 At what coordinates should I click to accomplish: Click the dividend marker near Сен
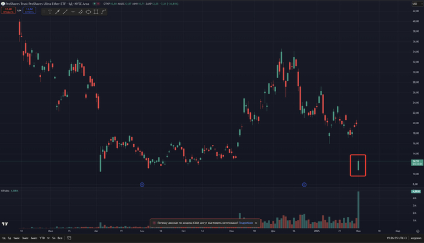[x=142, y=185]
